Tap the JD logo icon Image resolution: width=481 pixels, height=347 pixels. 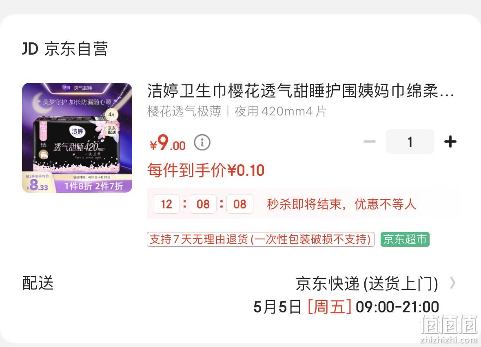(x=30, y=49)
